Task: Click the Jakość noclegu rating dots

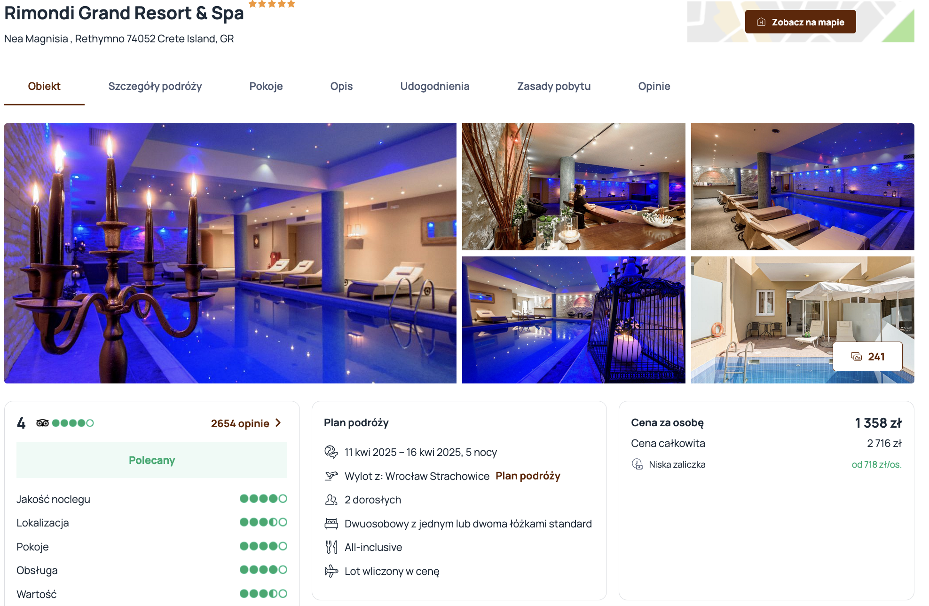Action: click(263, 499)
